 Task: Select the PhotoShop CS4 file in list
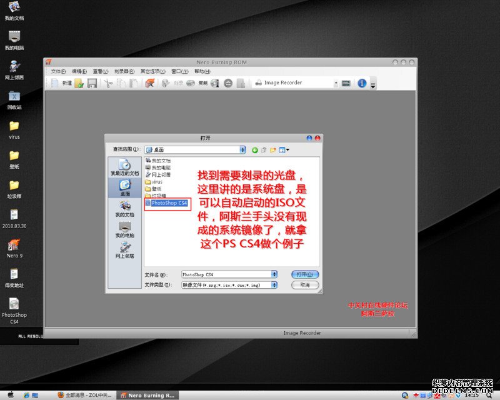tap(167, 203)
